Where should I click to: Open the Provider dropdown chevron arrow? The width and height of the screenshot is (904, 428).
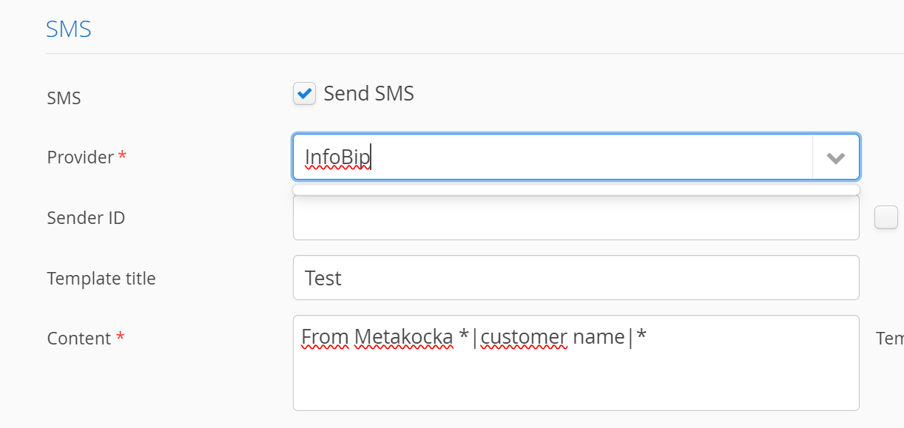836,157
